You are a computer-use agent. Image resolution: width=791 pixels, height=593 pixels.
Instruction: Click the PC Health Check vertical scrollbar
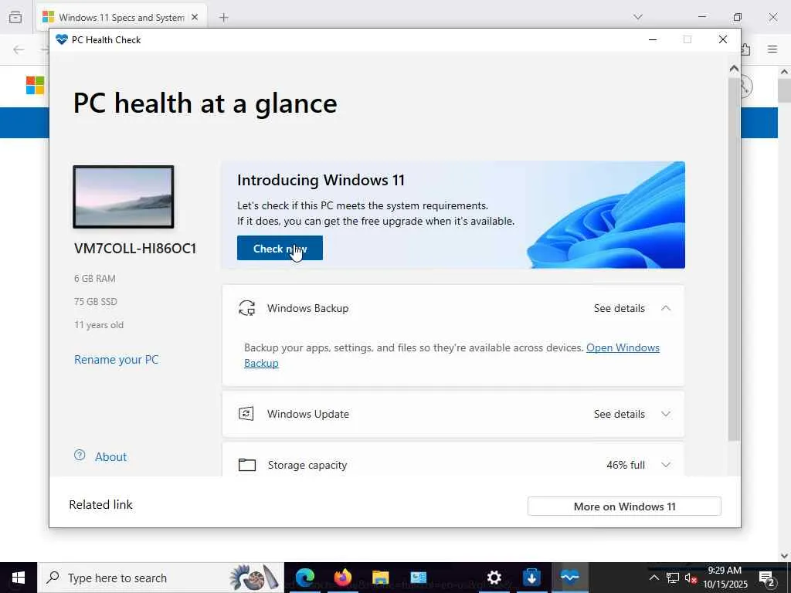(x=734, y=259)
